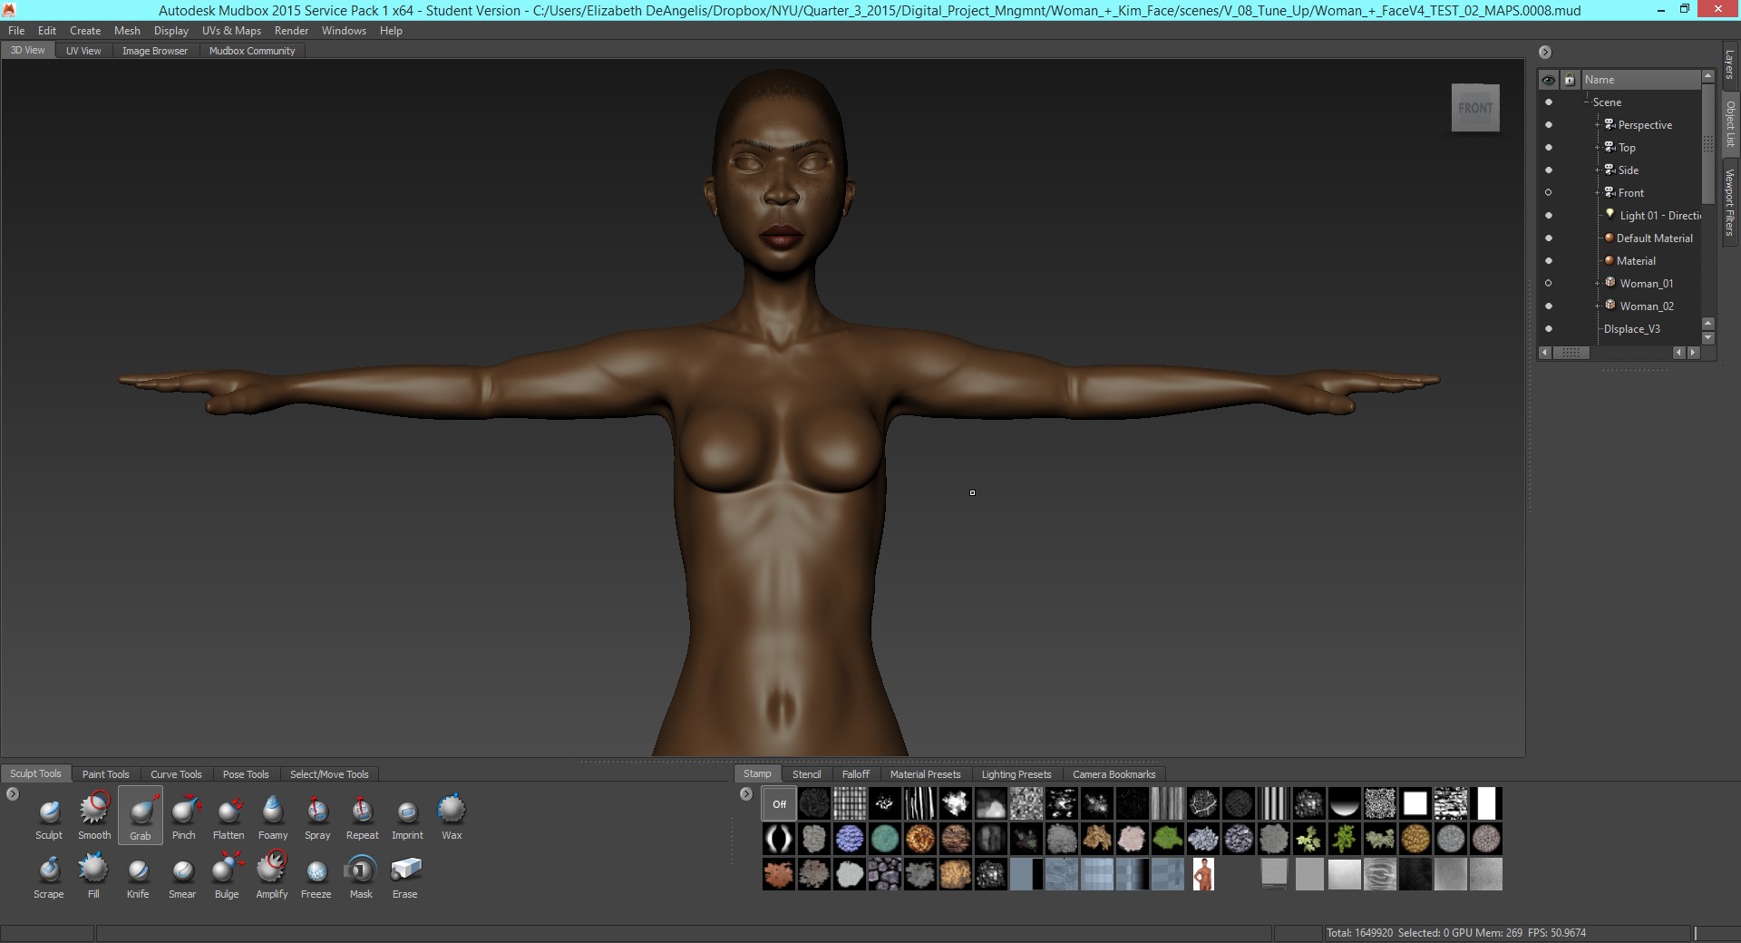Image resolution: width=1741 pixels, height=943 pixels.
Task: Expand the Woman_01 node
Action: click(1598, 284)
